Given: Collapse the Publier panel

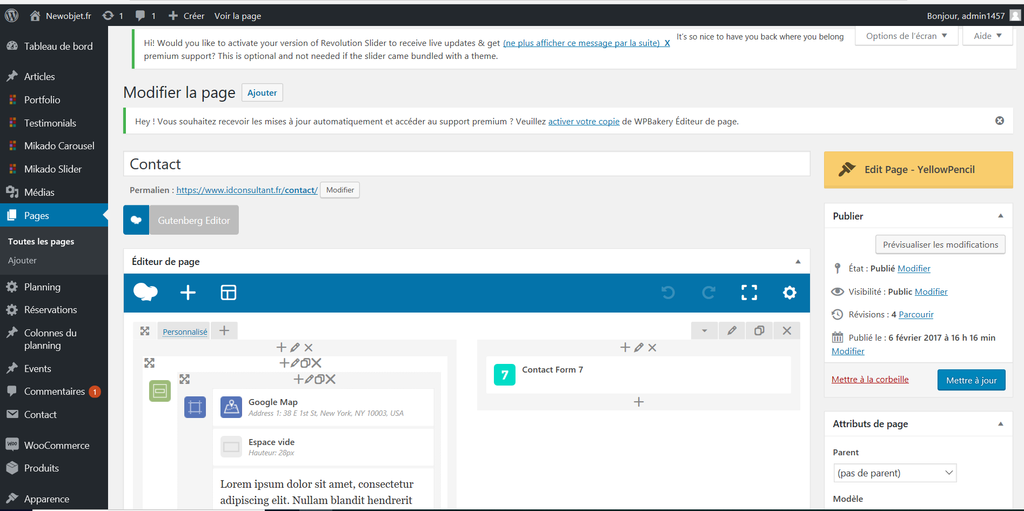Looking at the screenshot, I should click(1000, 216).
